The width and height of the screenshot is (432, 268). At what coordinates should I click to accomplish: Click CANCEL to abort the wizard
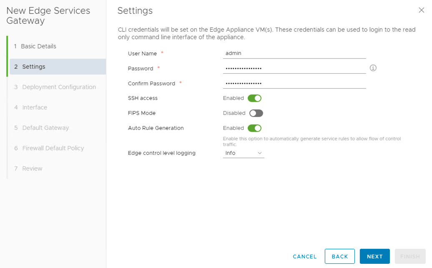click(x=304, y=256)
